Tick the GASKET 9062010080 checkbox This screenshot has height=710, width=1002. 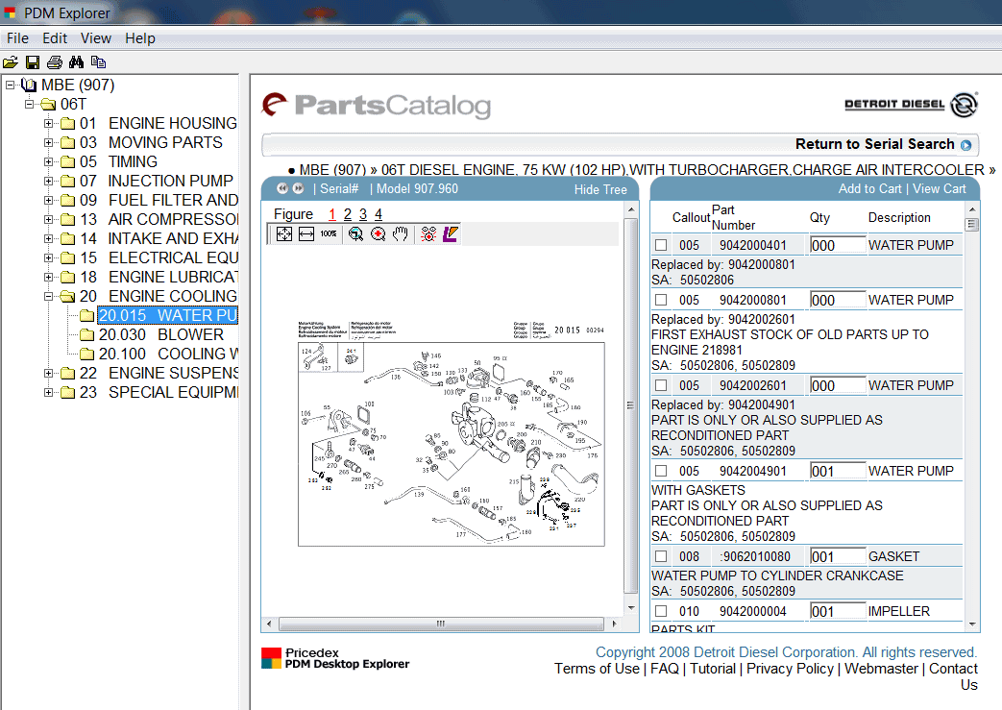pyautogui.click(x=661, y=556)
